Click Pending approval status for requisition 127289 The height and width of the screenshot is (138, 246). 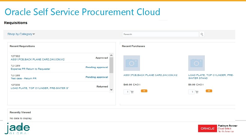pyautogui.click(x=97, y=67)
